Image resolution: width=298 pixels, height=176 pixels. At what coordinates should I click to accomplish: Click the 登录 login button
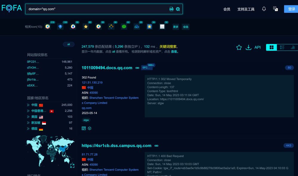click(291, 9)
